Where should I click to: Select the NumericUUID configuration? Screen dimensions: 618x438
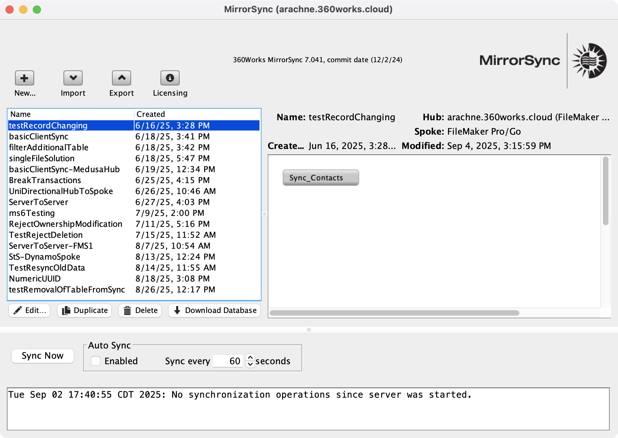tap(134, 278)
